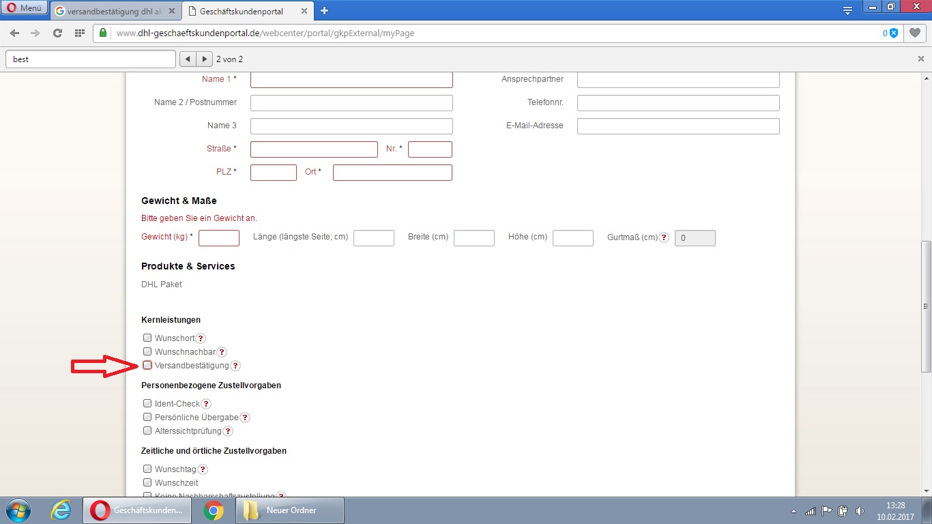932x524 pixels.
Task: Open the Windows Start menu
Action: pyautogui.click(x=18, y=510)
